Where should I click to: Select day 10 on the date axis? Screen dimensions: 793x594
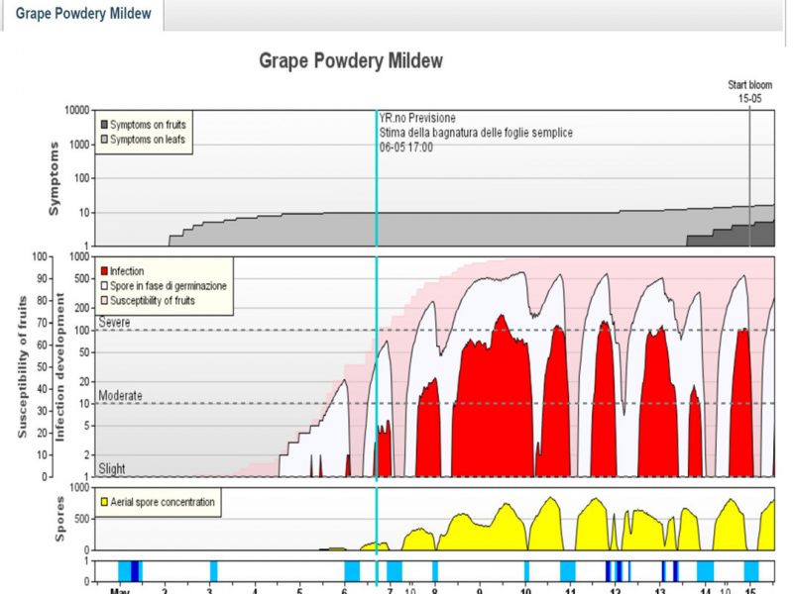[x=525, y=591]
